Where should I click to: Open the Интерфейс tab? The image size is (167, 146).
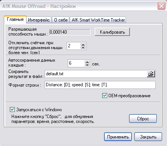point(39,20)
